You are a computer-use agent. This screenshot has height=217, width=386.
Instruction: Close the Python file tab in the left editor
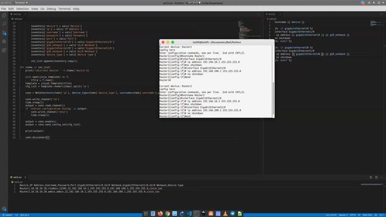(25, 14)
